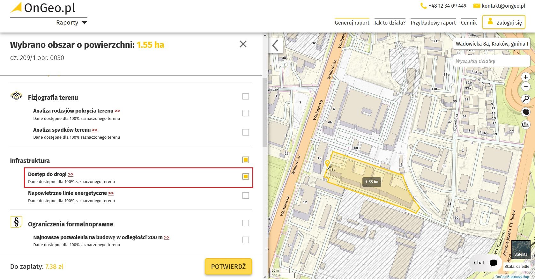Image resolution: width=535 pixels, height=279 pixels.
Task: Close the selected area panel
Action: click(x=243, y=44)
